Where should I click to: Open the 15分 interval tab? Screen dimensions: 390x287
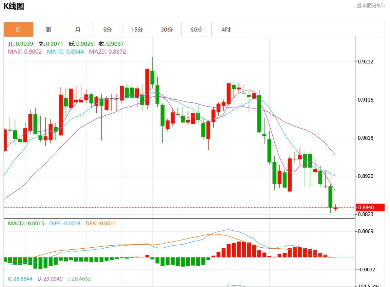pyautogui.click(x=137, y=30)
